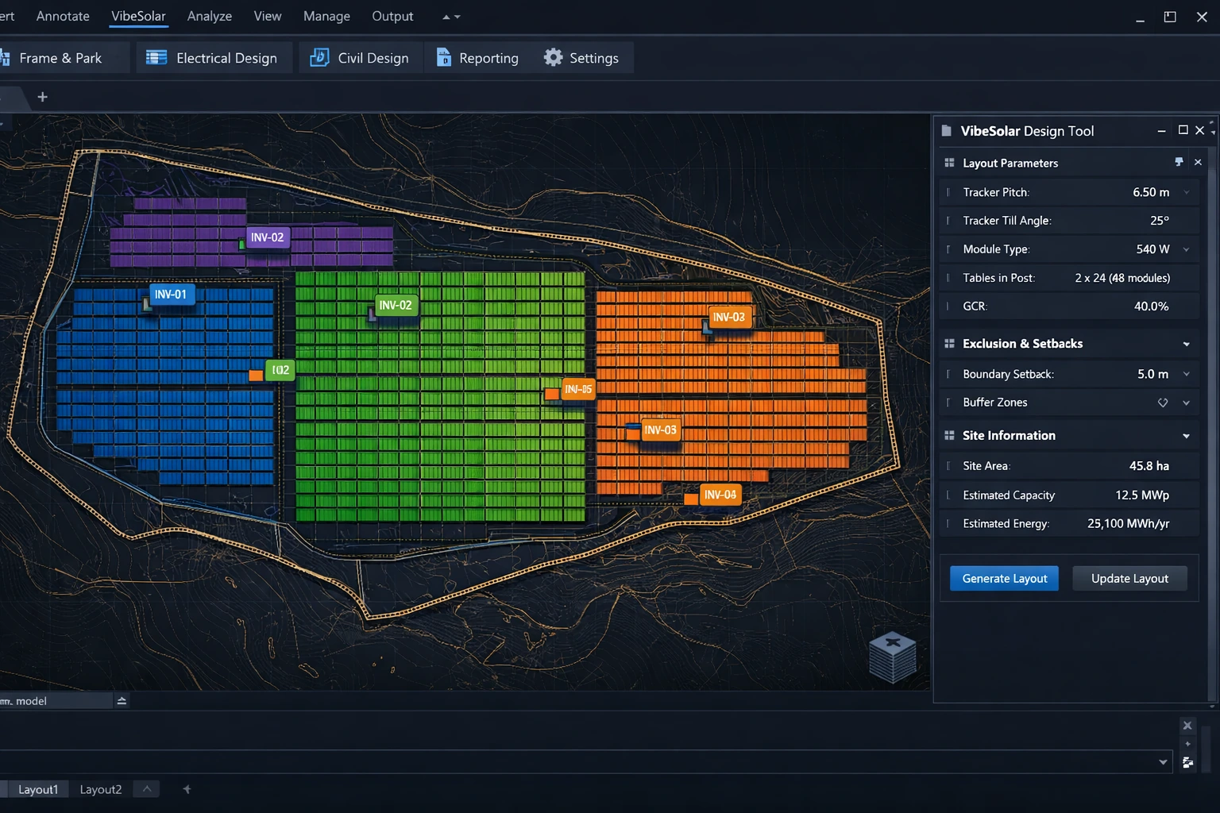
Task: Toggle the pin on Layout Parameters panel
Action: pos(1179,161)
